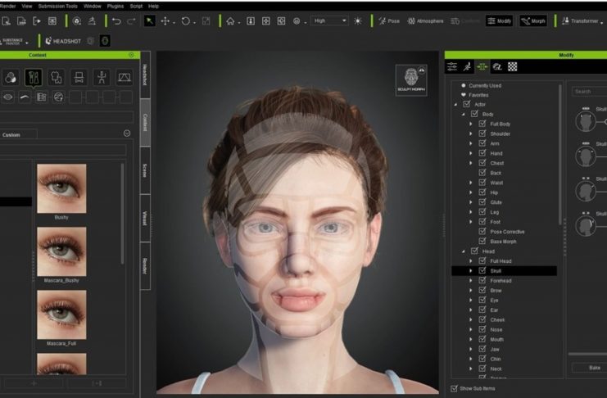
Task: Click the new project file icon
Action: coord(7,21)
